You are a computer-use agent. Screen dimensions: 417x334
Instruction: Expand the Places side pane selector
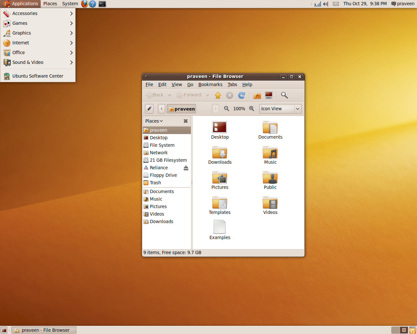pyautogui.click(x=154, y=121)
